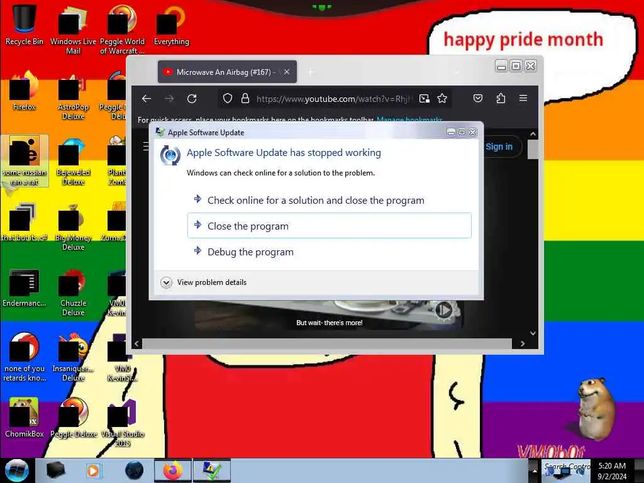Screen dimensions: 644x483
Task: Open the Recycle Bin desktop icon
Action: point(25,25)
